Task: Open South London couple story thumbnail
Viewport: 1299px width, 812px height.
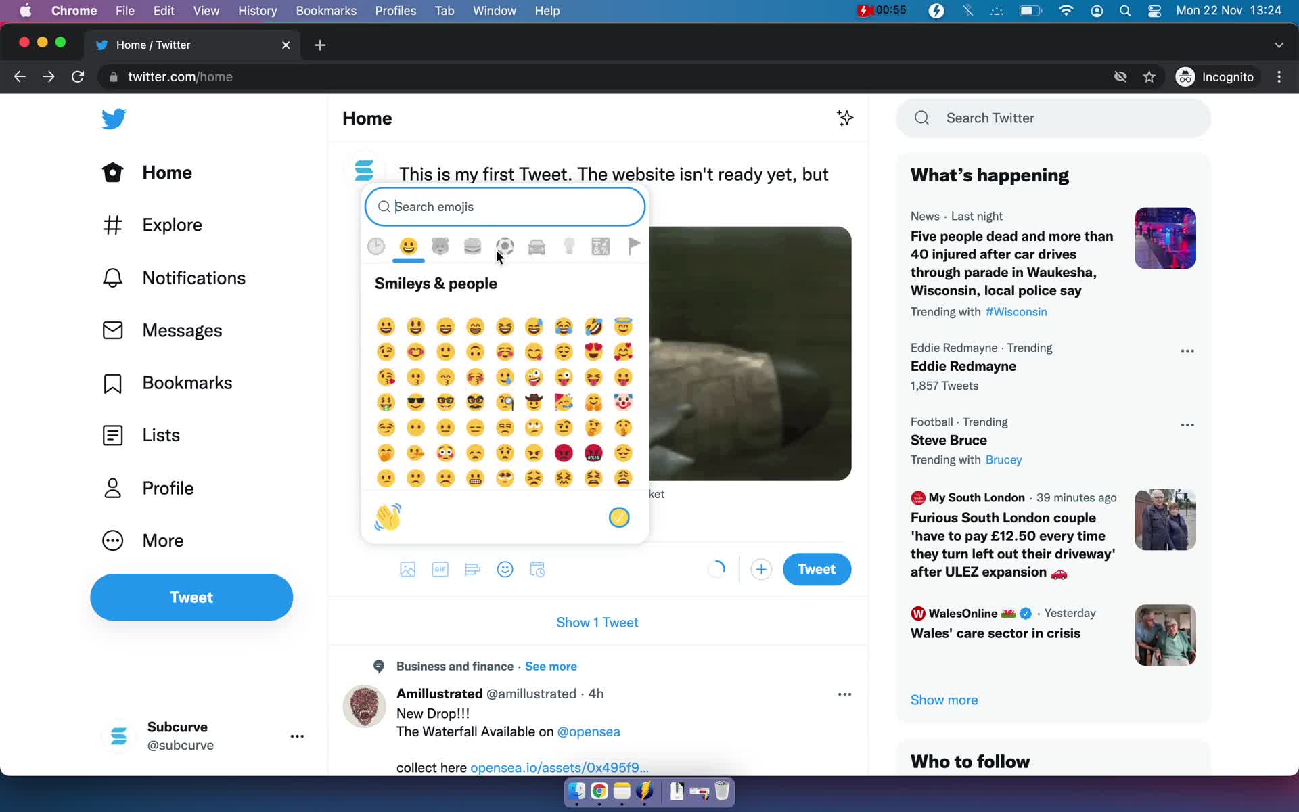Action: [x=1165, y=520]
